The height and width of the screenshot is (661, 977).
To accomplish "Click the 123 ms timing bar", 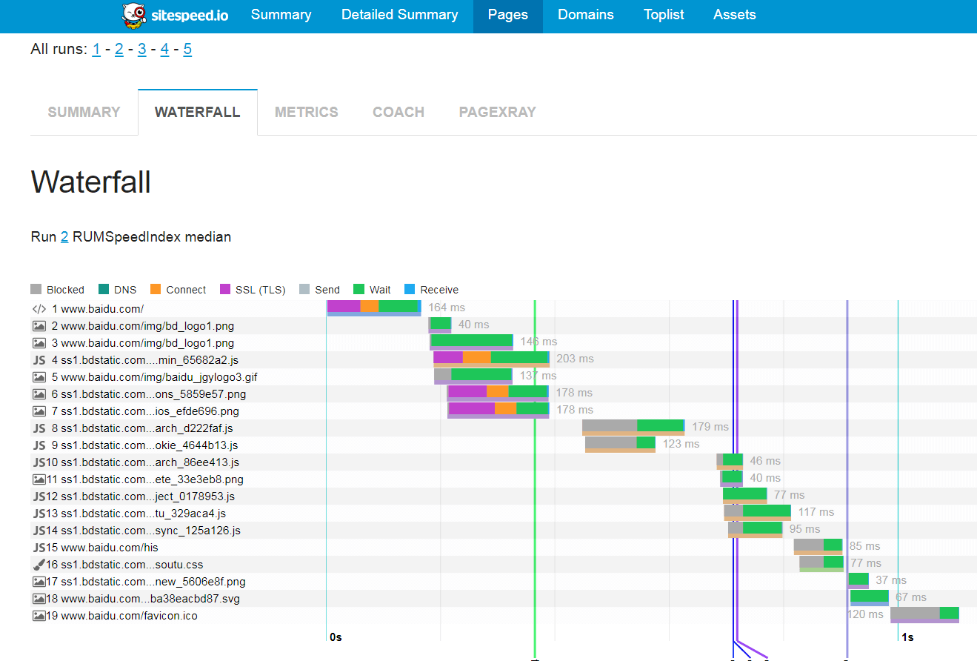I will 620,444.
